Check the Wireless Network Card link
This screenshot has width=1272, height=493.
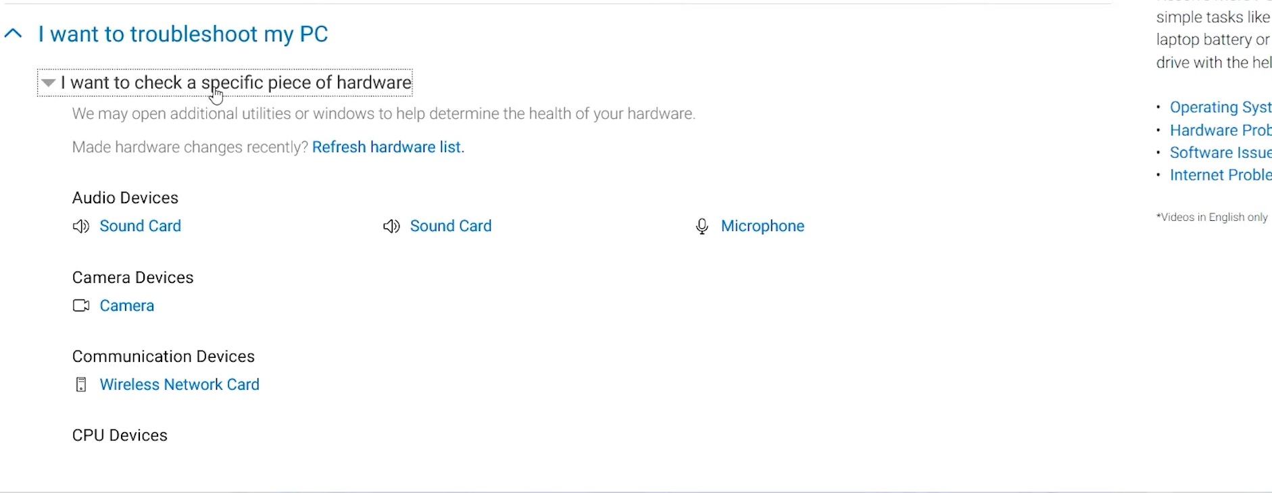(179, 385)
